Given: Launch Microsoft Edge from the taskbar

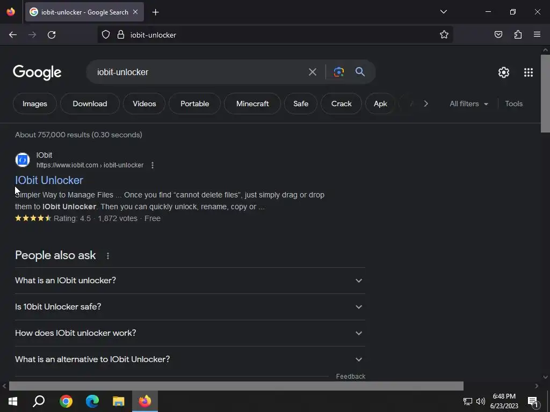Looking at the screenshot, I should pos(92,401).
